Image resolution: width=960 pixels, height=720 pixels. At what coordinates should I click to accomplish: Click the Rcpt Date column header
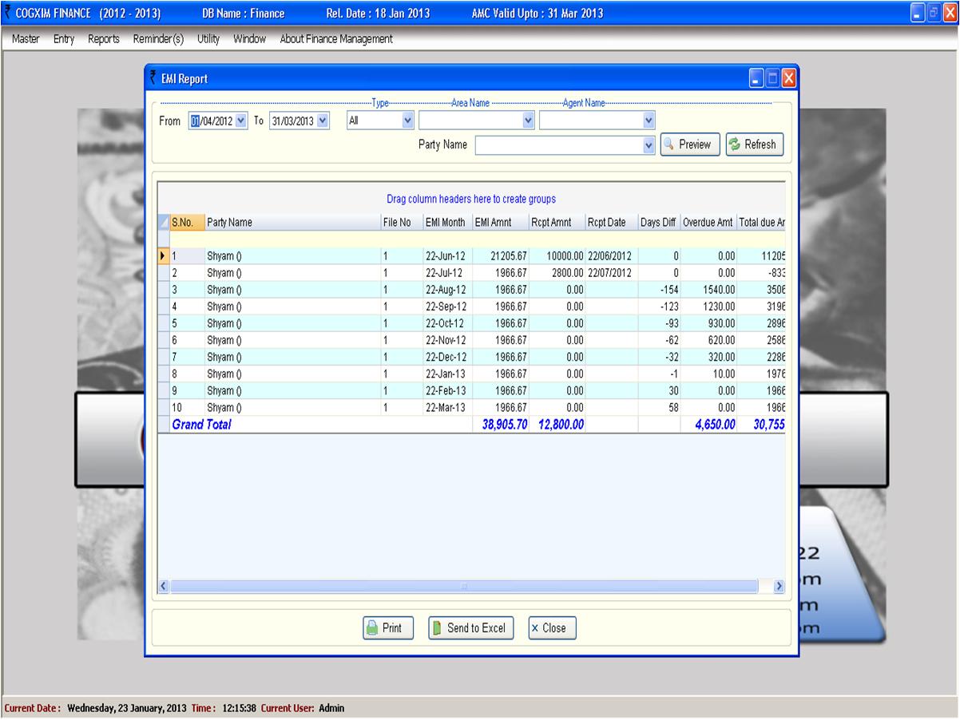click(611, 223)
